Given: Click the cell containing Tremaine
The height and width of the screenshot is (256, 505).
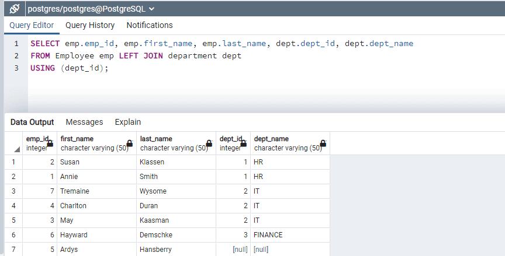Looking at the screenshot, I should [97, 191].
